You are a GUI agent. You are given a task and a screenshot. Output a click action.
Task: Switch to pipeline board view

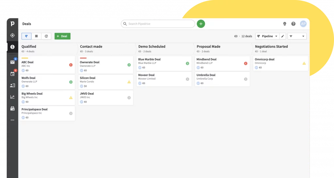[26, 36]
